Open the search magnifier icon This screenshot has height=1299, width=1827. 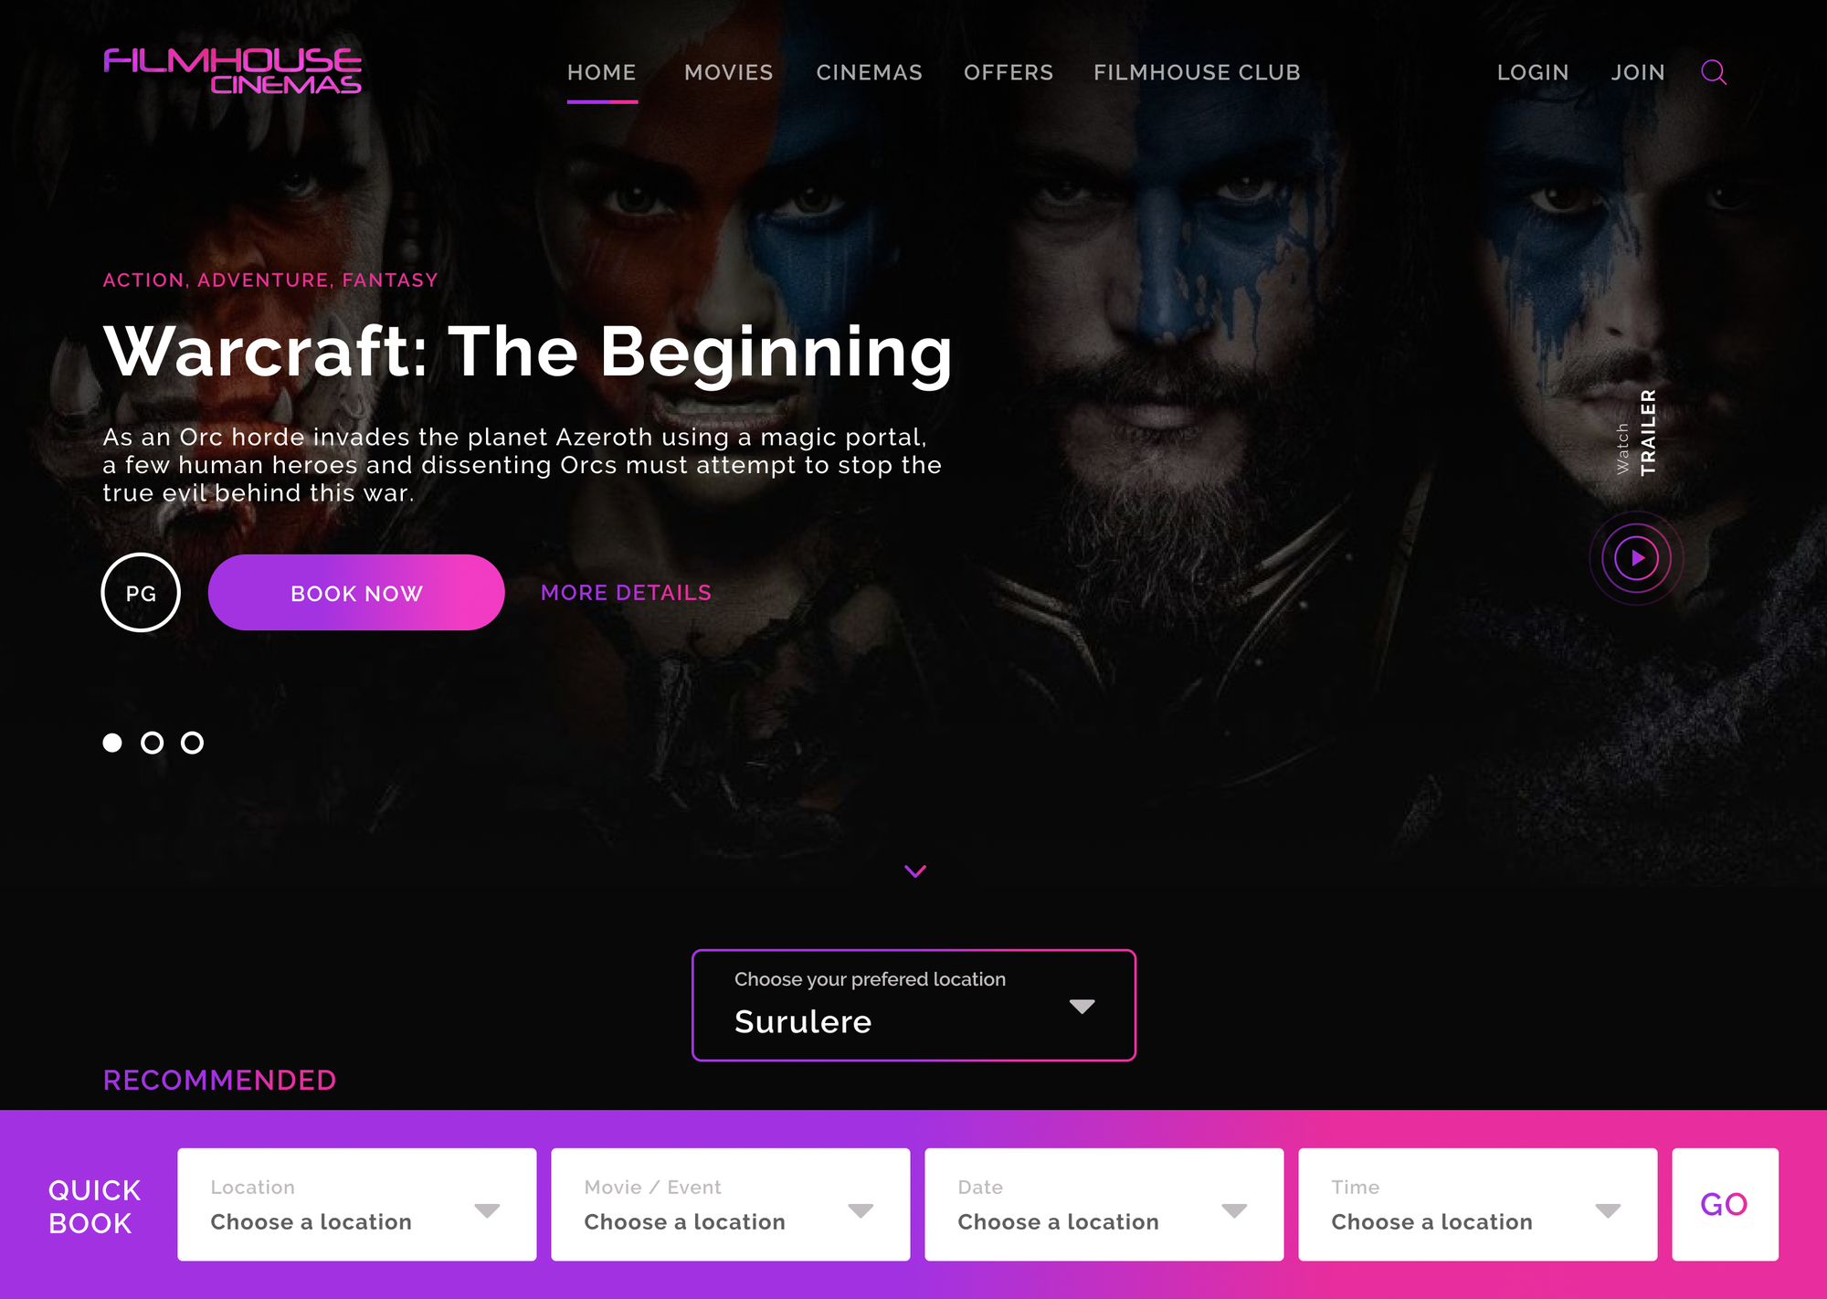coord(1714,72)
